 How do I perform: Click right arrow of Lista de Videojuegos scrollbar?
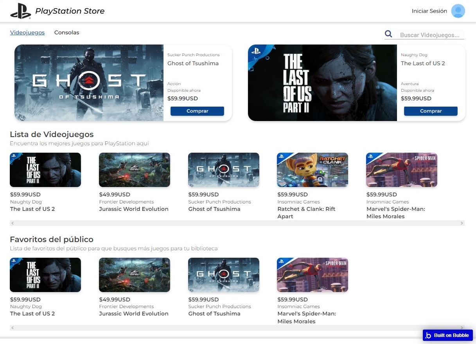pyautogui.click(x=462, y=223)
